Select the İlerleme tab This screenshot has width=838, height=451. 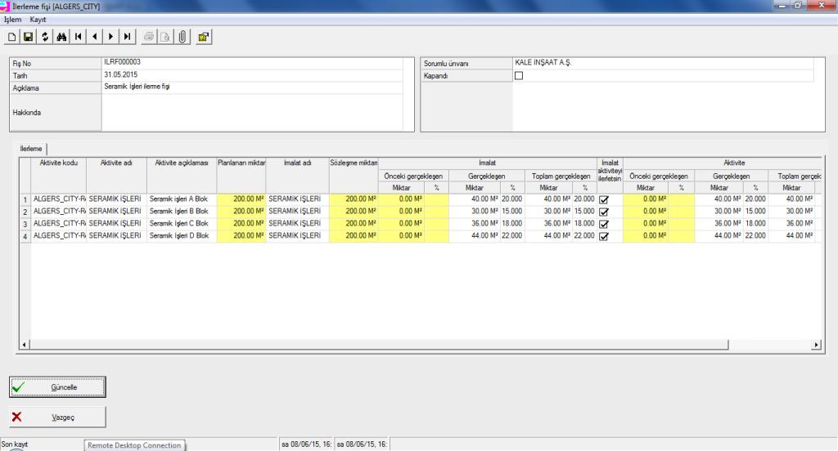pyautogui.click(x=31, y=149)
